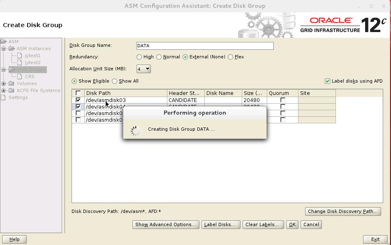Click the Quorum column header

pyautogui.click(x=282, y=93)
